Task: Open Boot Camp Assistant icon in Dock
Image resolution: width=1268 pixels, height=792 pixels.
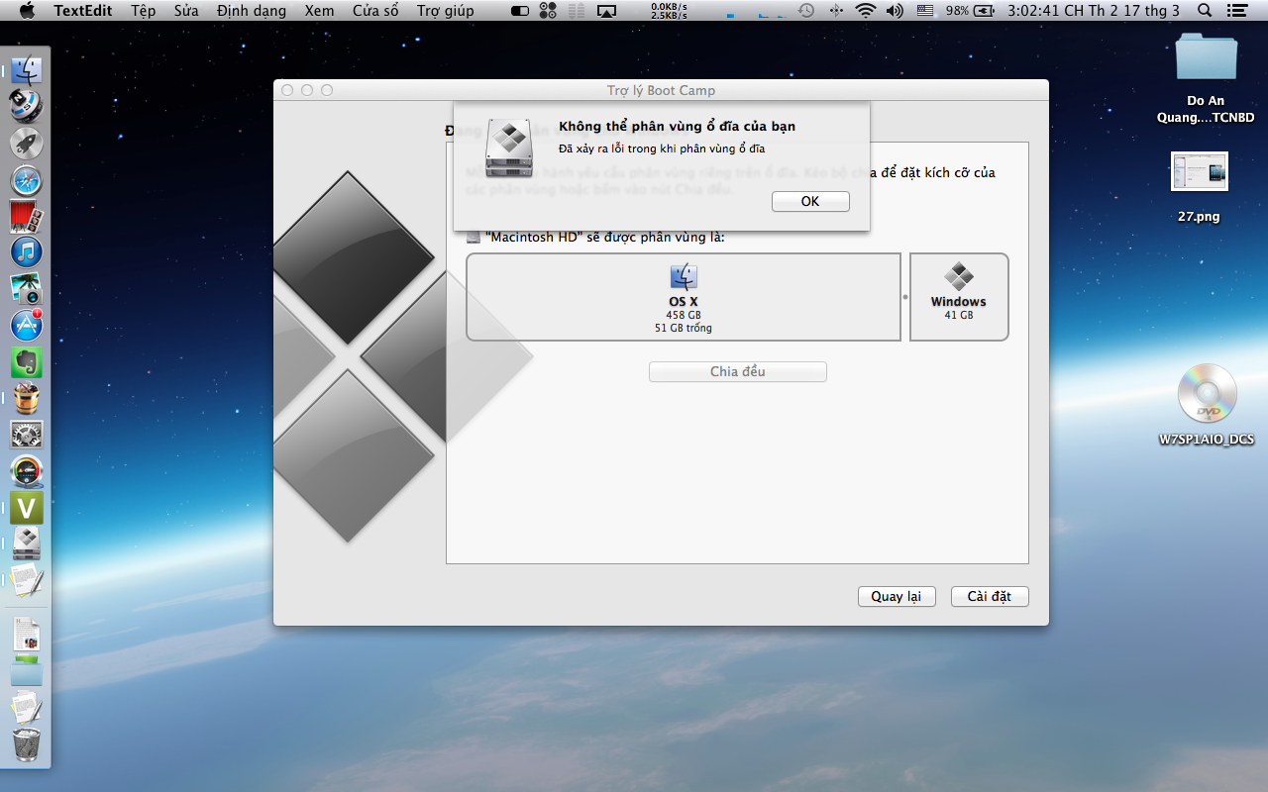Action: point(27,544)
